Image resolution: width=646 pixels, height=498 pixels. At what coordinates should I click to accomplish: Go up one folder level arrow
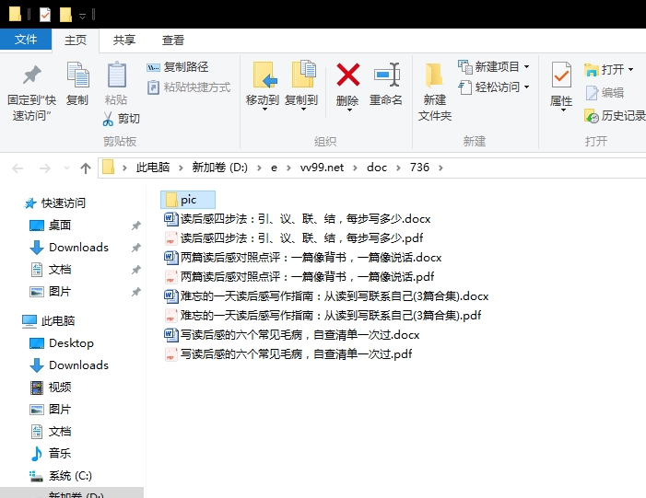(86, 168)
